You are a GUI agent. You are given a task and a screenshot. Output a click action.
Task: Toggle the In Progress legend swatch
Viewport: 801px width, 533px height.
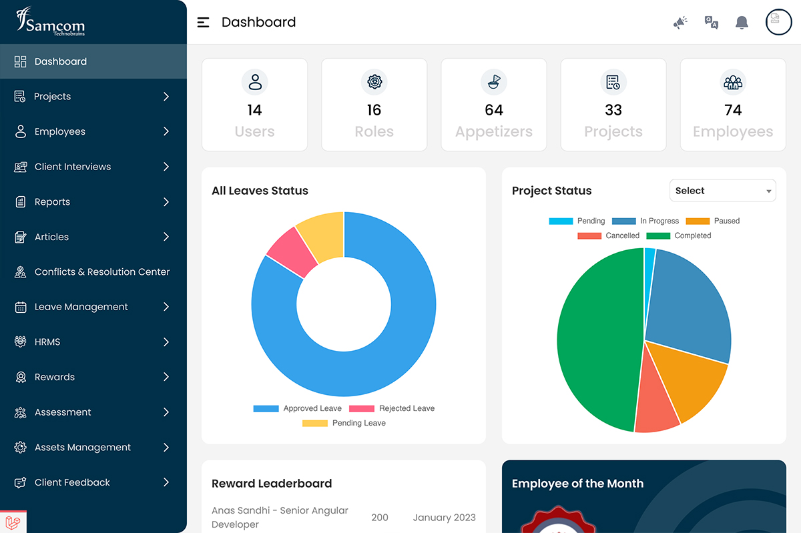coord(623,221)
